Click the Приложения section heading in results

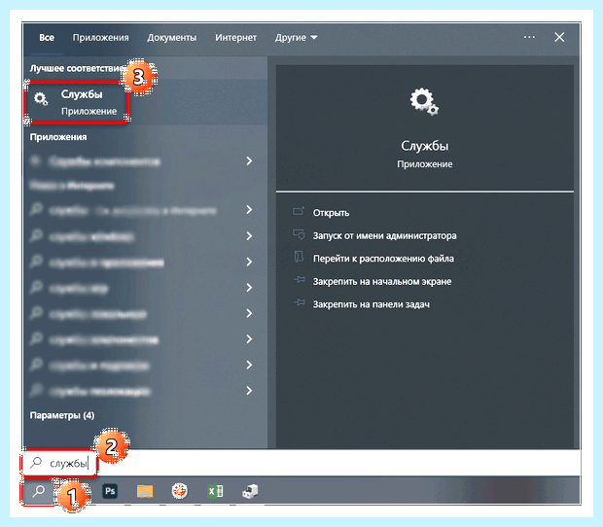(x=58, y=137)
